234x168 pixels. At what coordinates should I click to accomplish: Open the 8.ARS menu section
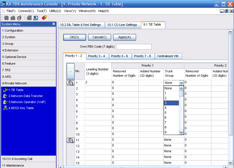[x=28, y=77]
